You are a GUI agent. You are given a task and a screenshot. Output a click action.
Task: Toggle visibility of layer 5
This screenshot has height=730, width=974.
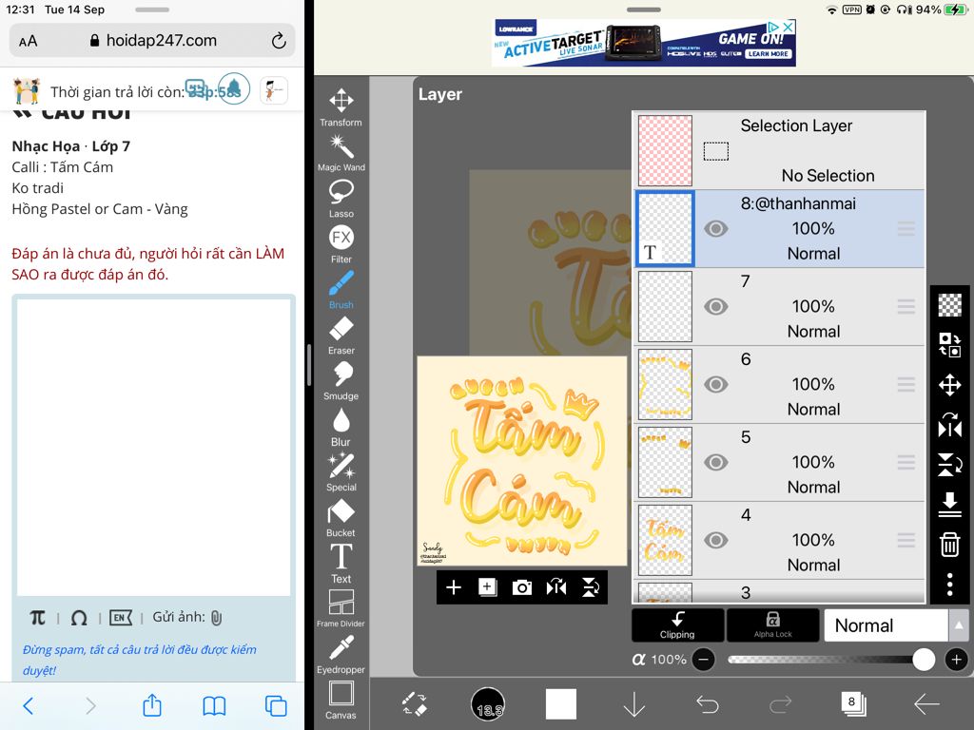715,463
